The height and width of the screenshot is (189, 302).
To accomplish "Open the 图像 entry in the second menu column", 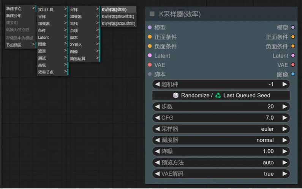I will tap(52, 44).
